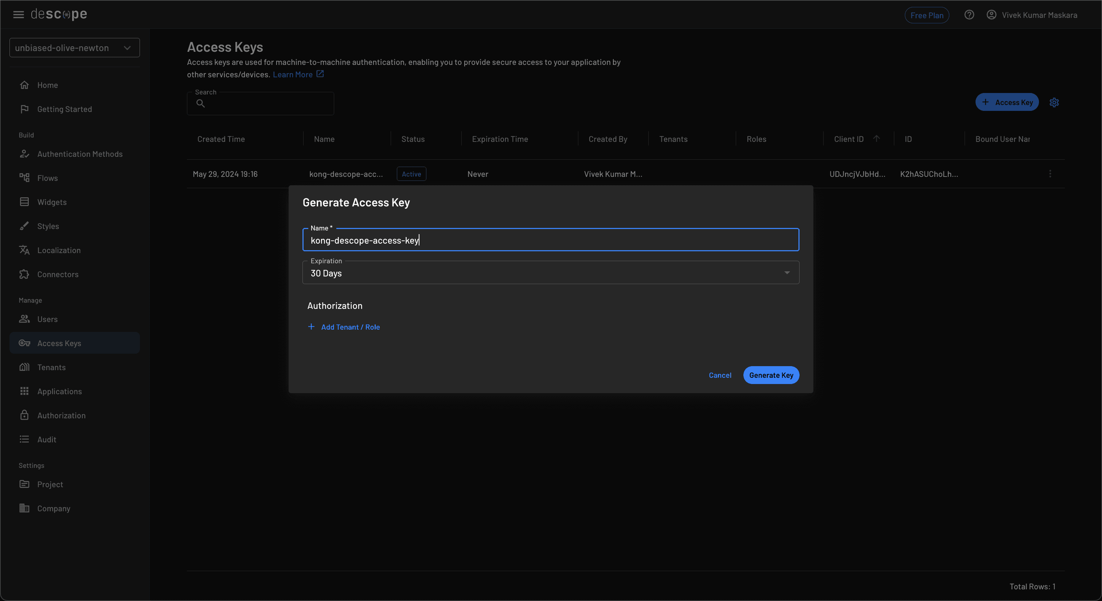Click the Active status badge
Screen dimensions: 1102x601
[411, 174]
